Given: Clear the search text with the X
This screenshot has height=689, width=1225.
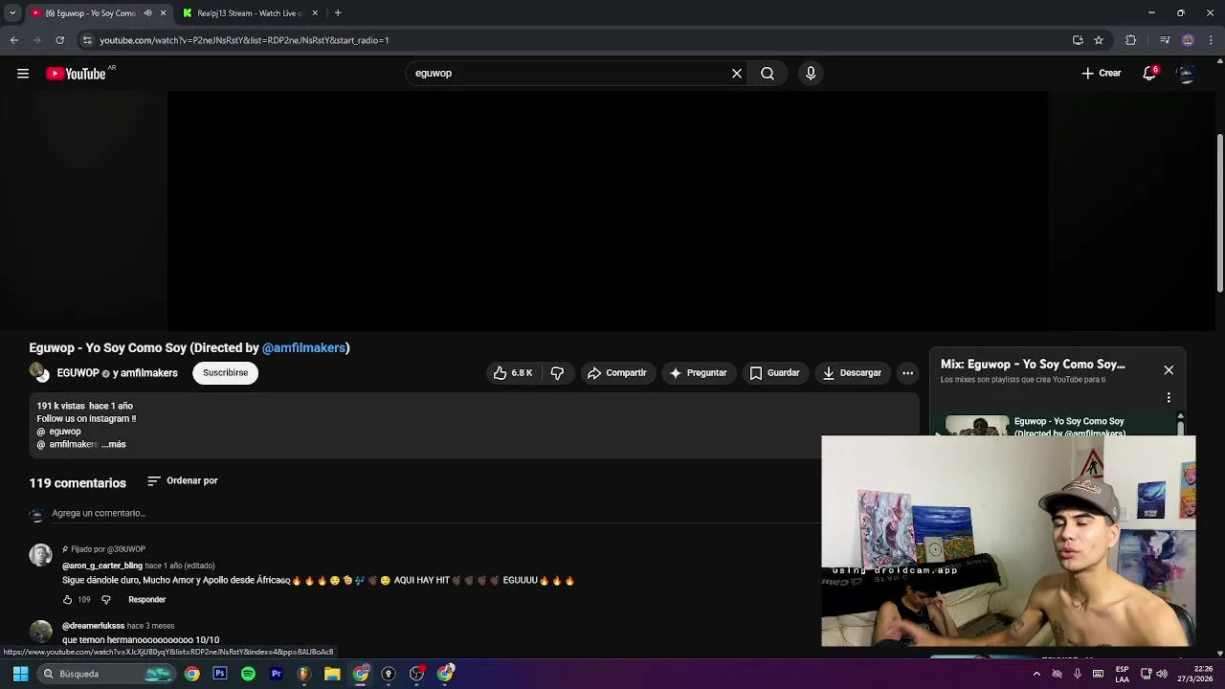Looking at the screenshot, I should click(x=737, y=74).
